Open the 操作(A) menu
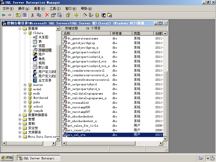This screenshot has height=162, width=216. point(24,9)
